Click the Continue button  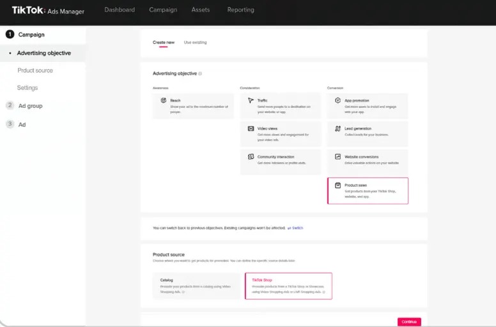(x=409, y=322)
